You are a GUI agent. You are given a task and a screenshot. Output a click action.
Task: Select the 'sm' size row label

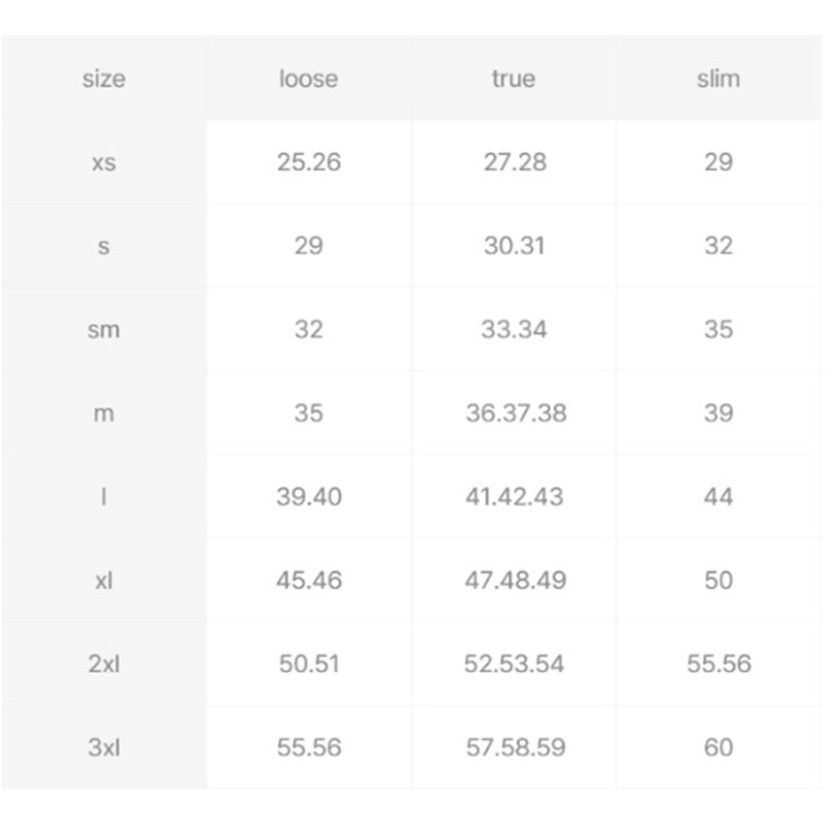(104, 329)
